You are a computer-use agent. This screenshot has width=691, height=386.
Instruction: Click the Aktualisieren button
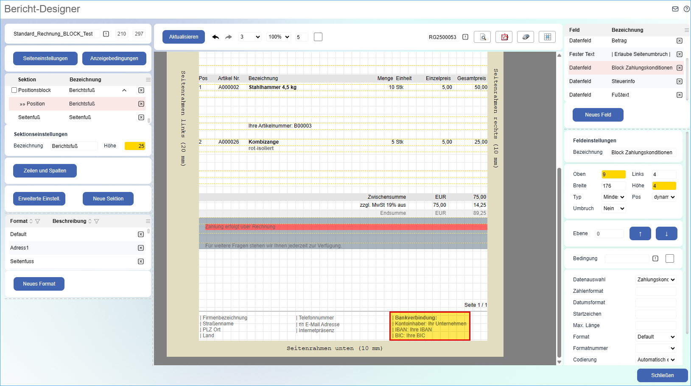tap(184, 37)
